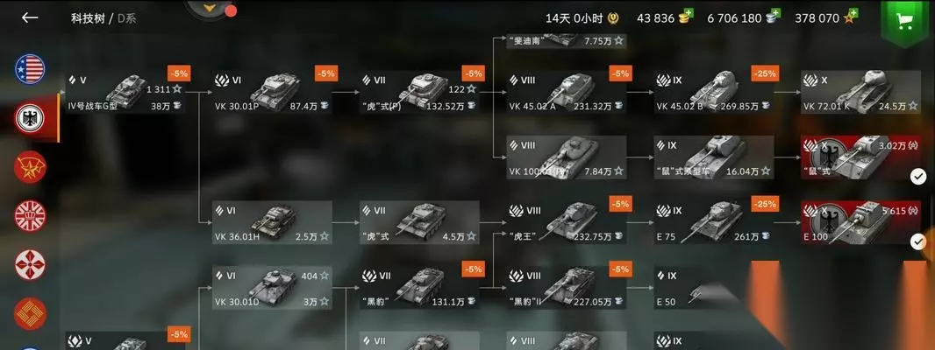Select the orange Chinese nation icon
Image resolution: width=935 pixels, height=350 pixels.
pyautogui.click(x=30, y=313)
